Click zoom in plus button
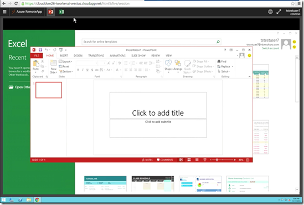 point(235,160)
